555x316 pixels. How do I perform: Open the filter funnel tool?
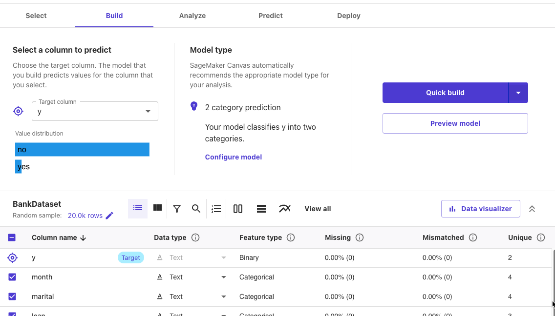click(x=177, y=209)
